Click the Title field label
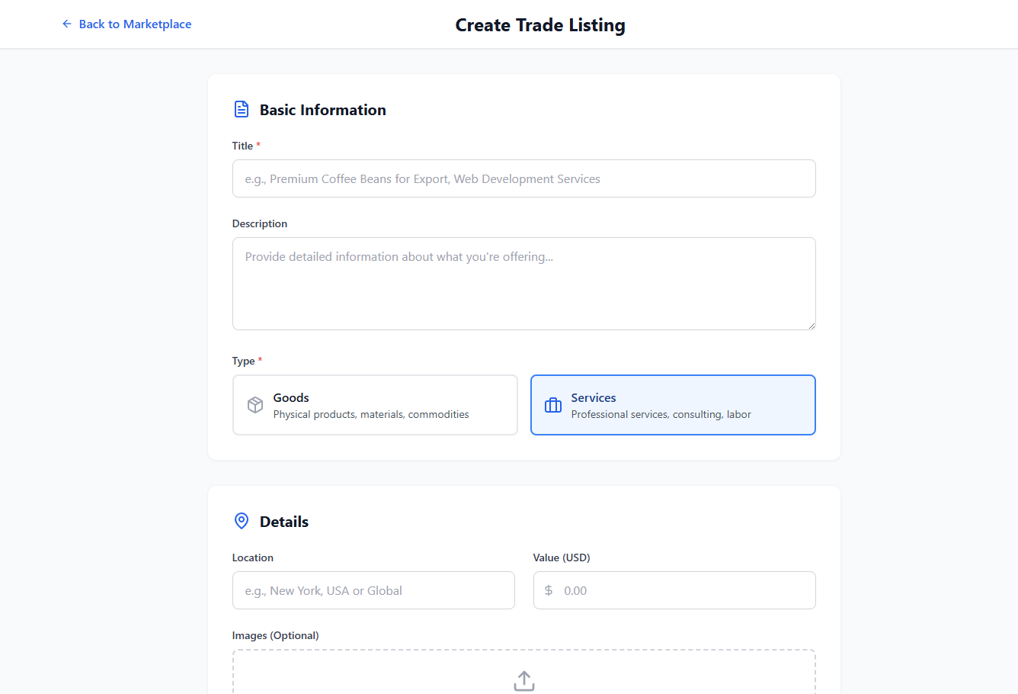1018x694 pixels. (x=242, y=146)
